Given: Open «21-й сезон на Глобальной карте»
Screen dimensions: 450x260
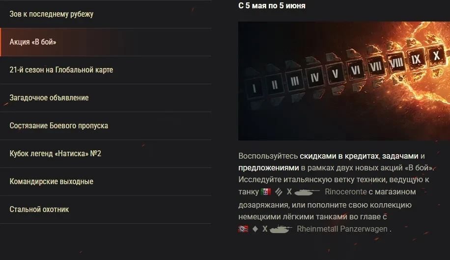Looking at the screenshot, I should tap(106, 70).
